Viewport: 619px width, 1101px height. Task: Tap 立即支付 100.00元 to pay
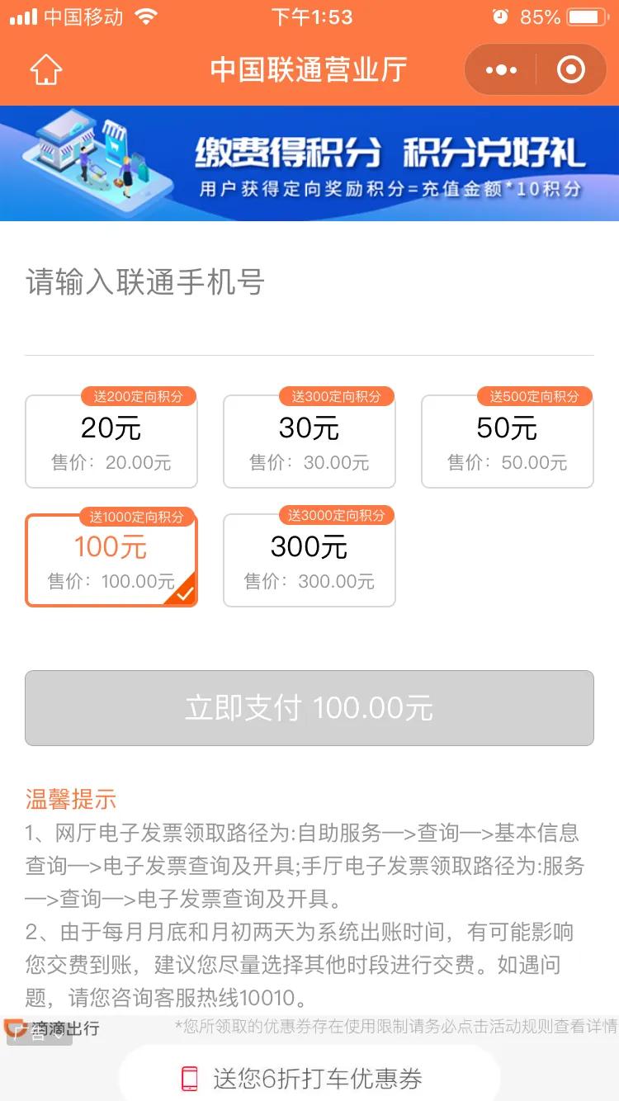click(309, 707)
